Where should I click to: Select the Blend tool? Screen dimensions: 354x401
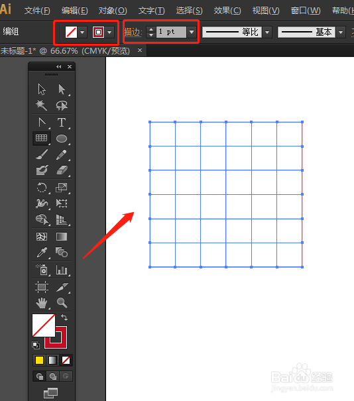(x=62, y=253)
